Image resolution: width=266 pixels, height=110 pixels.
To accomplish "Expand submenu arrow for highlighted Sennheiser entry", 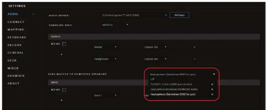I will [x=212, y=94].
